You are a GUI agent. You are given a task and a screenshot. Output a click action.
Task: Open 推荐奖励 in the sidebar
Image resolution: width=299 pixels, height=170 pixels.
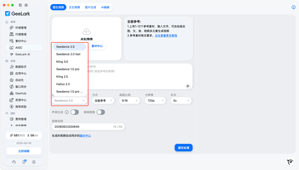(x=24, y=107)
